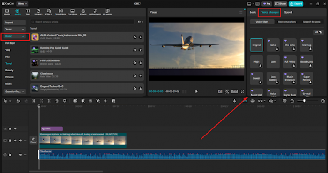Screen dimensions: 328x173
Task: Add Glasshouse track using plus icon
Action: point(141,75)
